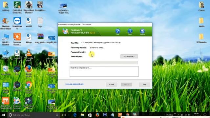Click the recovery progress bar
The image size is (210, 118).
104,63
